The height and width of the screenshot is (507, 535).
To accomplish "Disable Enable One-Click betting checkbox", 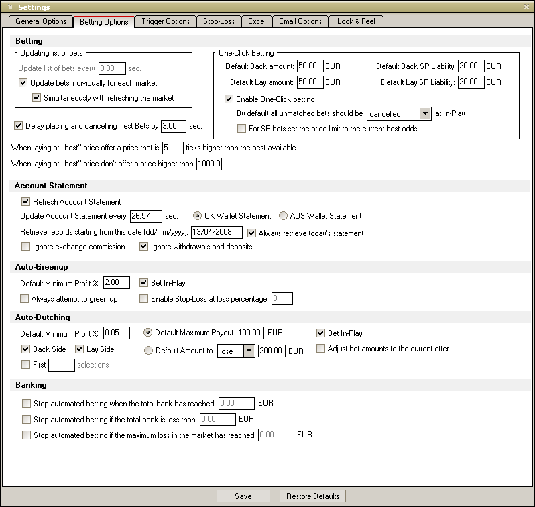I will click(229, 99).
